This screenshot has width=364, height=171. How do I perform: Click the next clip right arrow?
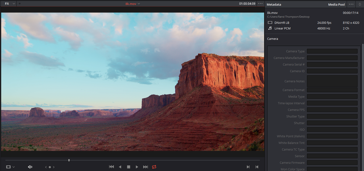(x=54, y=167)
